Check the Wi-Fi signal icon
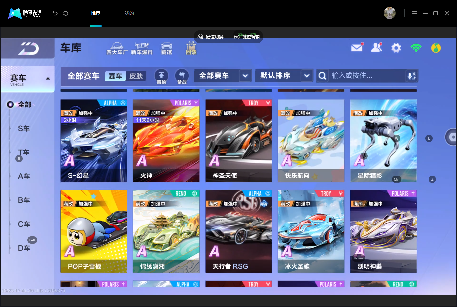The image size is (457, 307). (416, 48)
